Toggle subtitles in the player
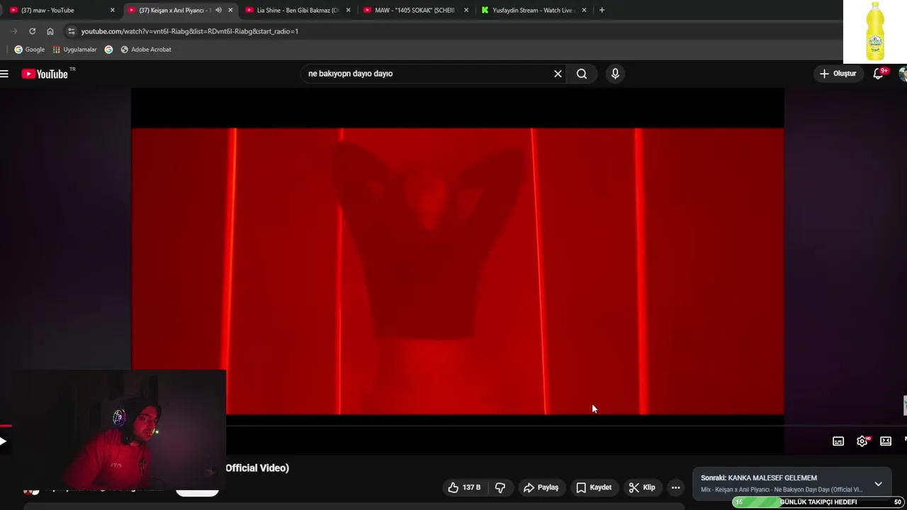This screenshot has width=907, height=510. 838,441
